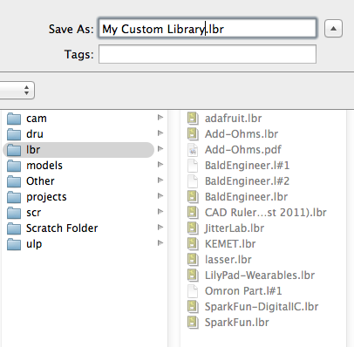The image size is (354, 347).
Task: Open the folder labeled Scratch Folder
Action: coord(62,228)
